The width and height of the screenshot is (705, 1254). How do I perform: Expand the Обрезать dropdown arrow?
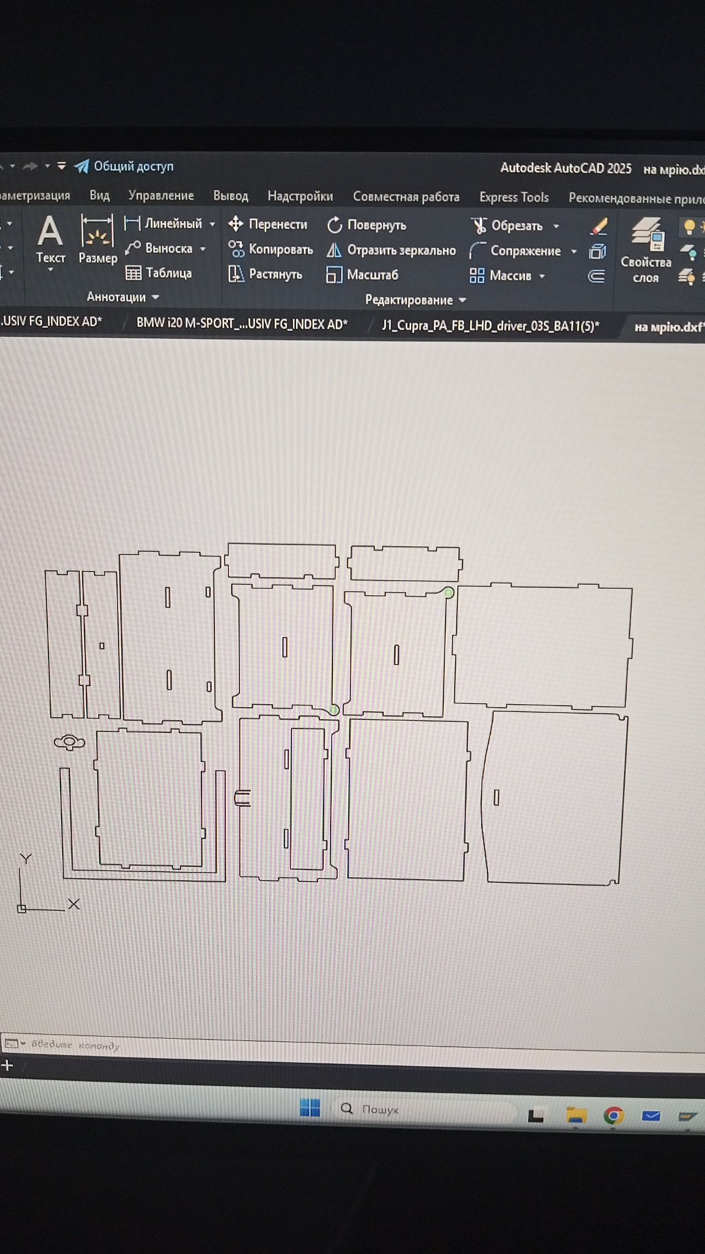click(x=556, y=227)
